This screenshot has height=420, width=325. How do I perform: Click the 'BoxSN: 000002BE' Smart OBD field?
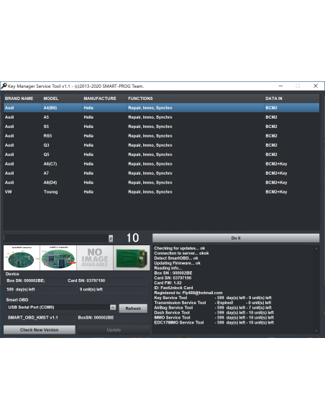pos(112,317)
